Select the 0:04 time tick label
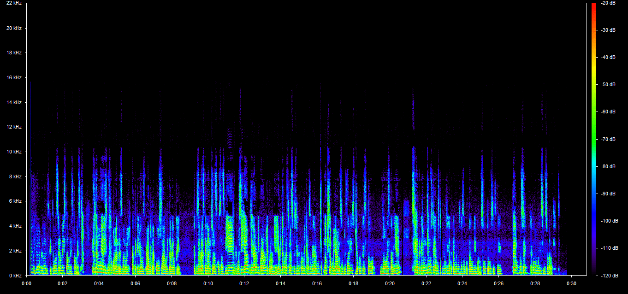 click(x=99, y=283)
